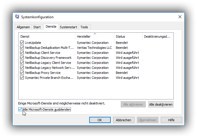Click the Übernehmen button
The height and width of the screenshot is (138, 197).
148,120
